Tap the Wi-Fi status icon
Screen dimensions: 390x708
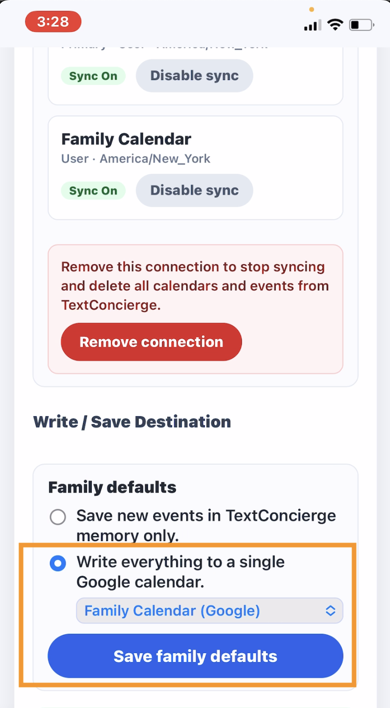coord(335,25)
